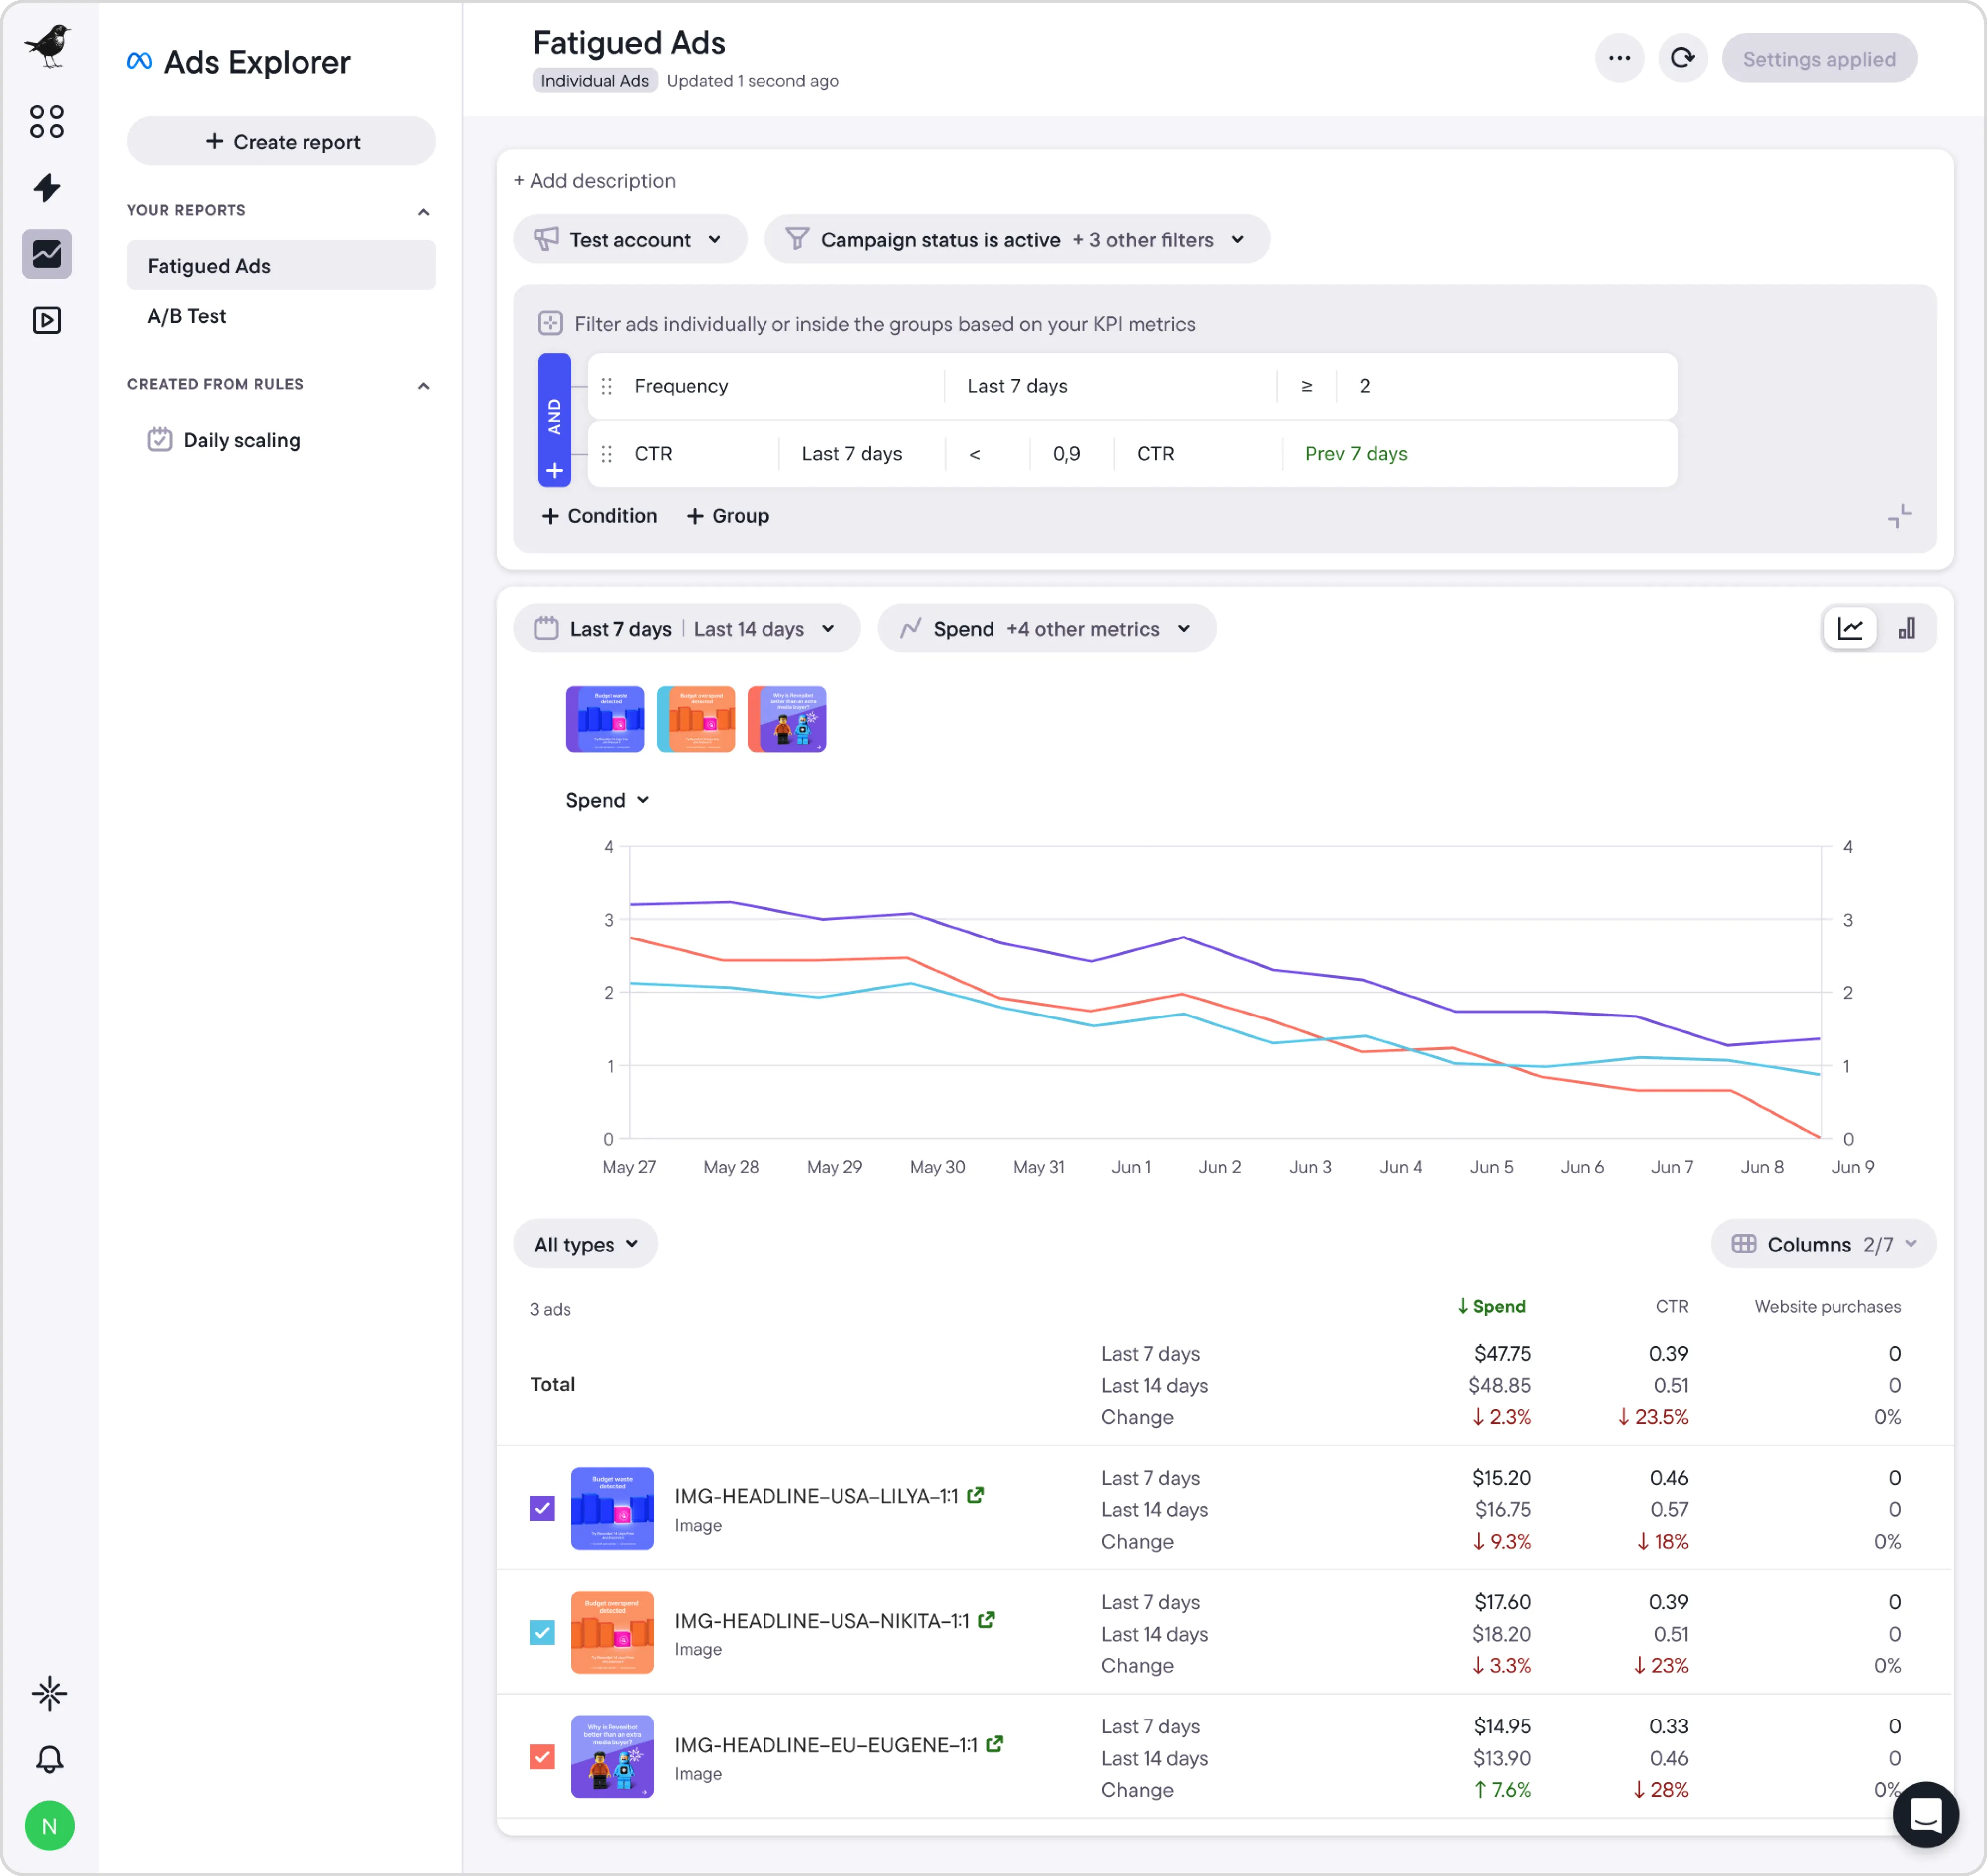
Task: Deselect the IMG-HEADLINE-EU-EUGENE-1:1 checkbox
Action: pyautogui.click(x=542, y=1756)
